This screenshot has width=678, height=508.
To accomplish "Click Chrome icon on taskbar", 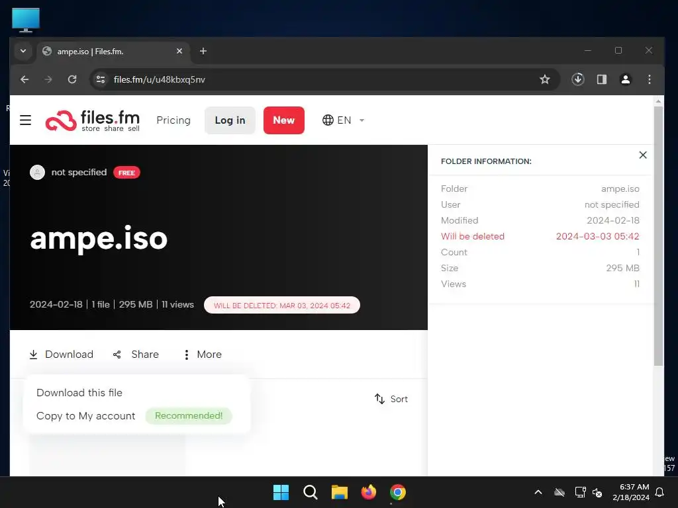I will click(398, 492).
